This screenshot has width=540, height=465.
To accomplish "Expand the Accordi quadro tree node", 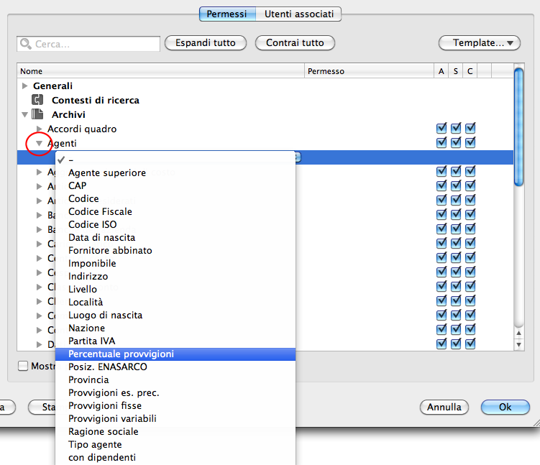I will click(40, 129).
